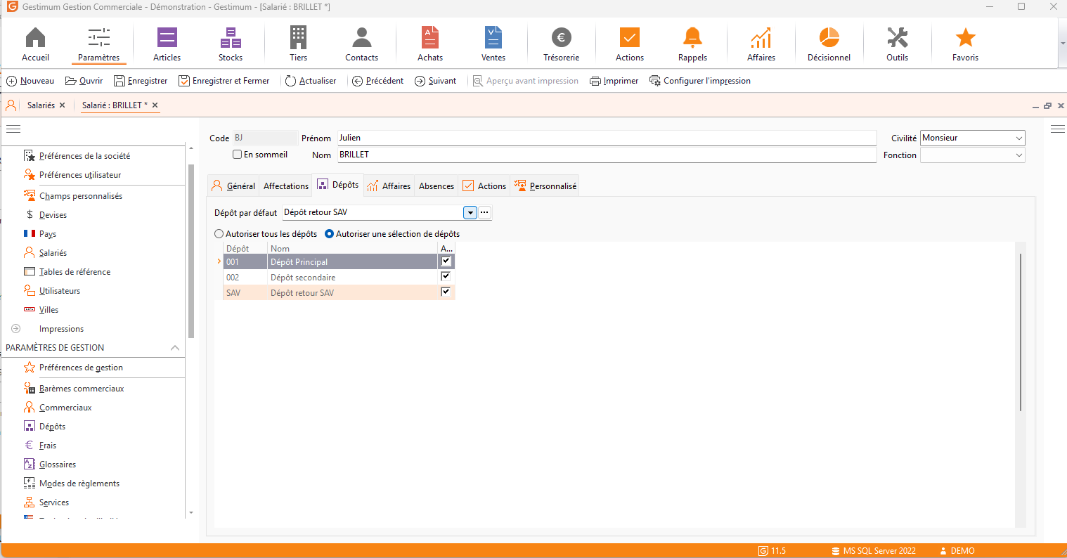Switch to the Affectations tab

click(x=286, y=186)
